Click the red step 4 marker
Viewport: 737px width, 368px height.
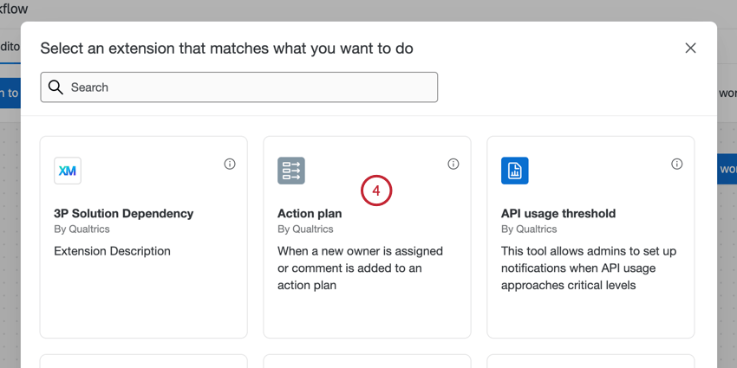coord(376,190)
